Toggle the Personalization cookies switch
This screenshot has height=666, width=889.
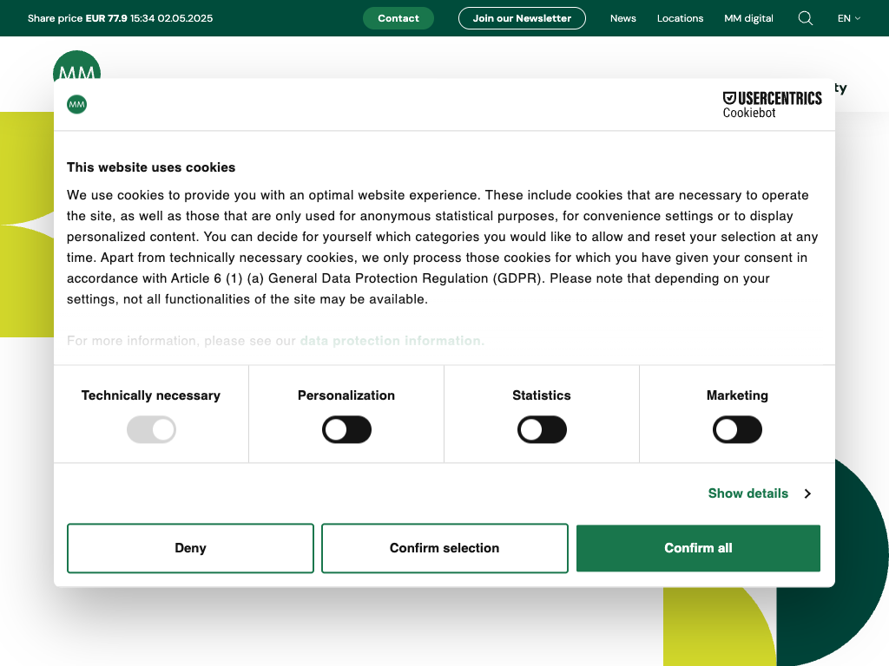346,430
